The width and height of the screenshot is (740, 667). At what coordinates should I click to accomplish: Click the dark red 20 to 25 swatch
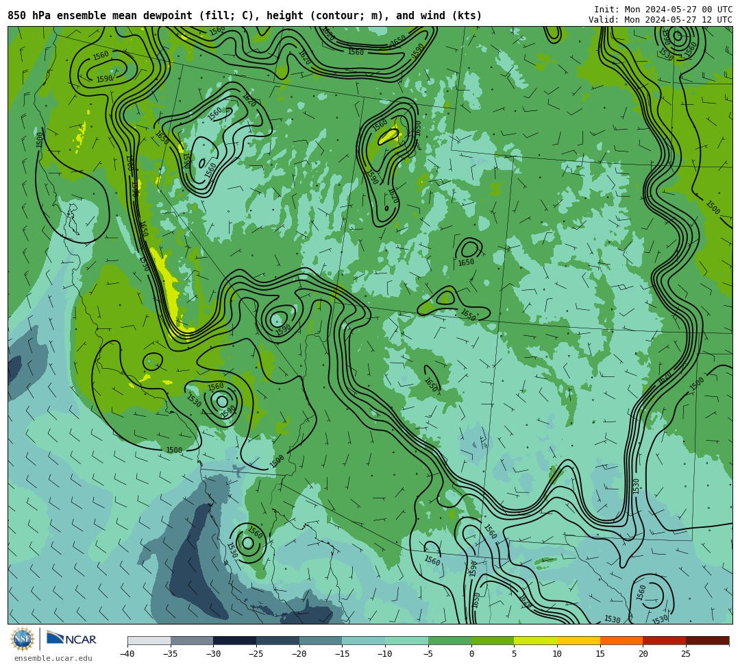click(x=665, y=640)
